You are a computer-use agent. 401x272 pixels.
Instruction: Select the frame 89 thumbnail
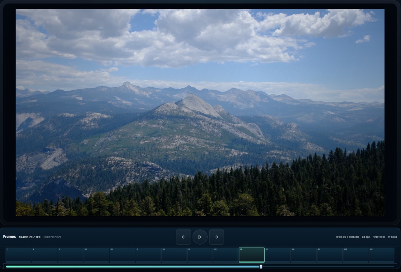(304, 255)
